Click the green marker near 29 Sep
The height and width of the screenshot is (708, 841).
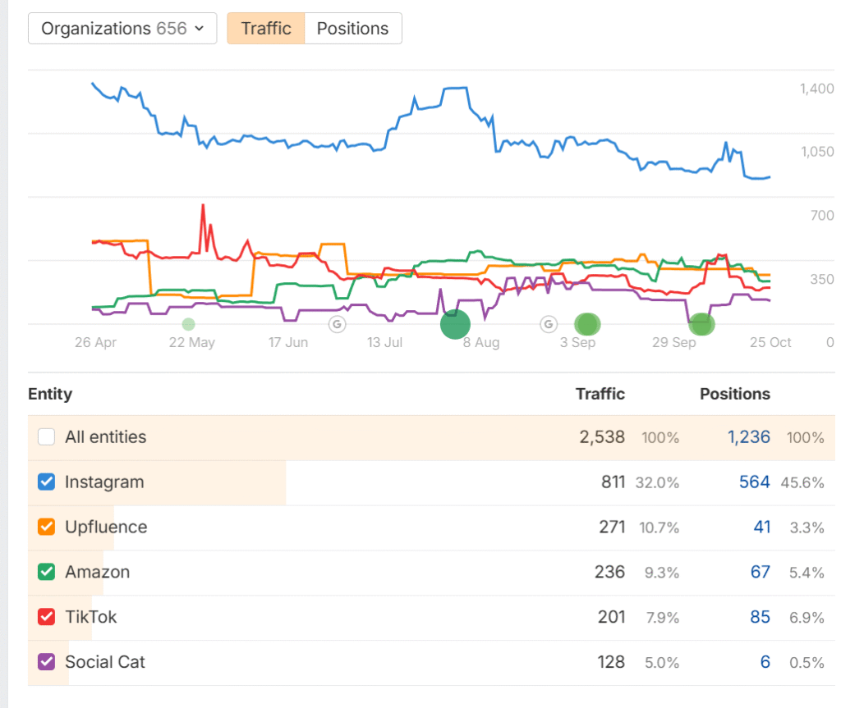(701, 324)
